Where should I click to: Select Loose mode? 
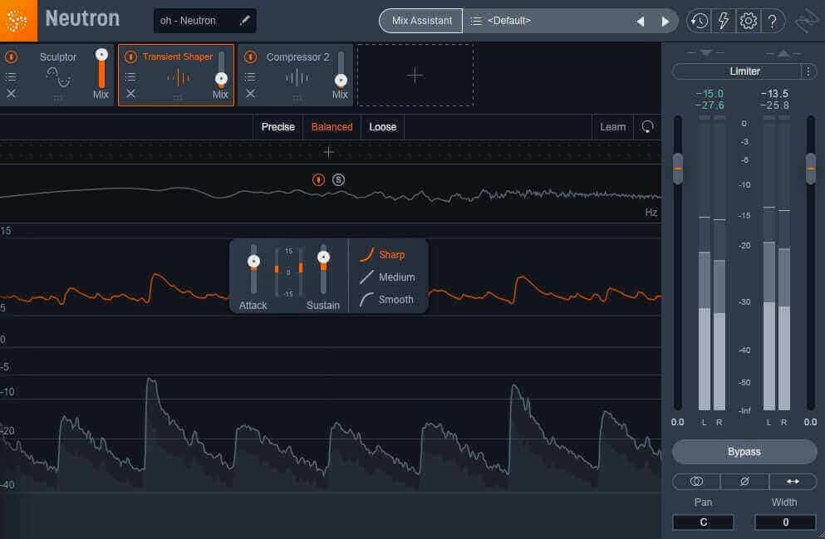[x=382, y=127]
